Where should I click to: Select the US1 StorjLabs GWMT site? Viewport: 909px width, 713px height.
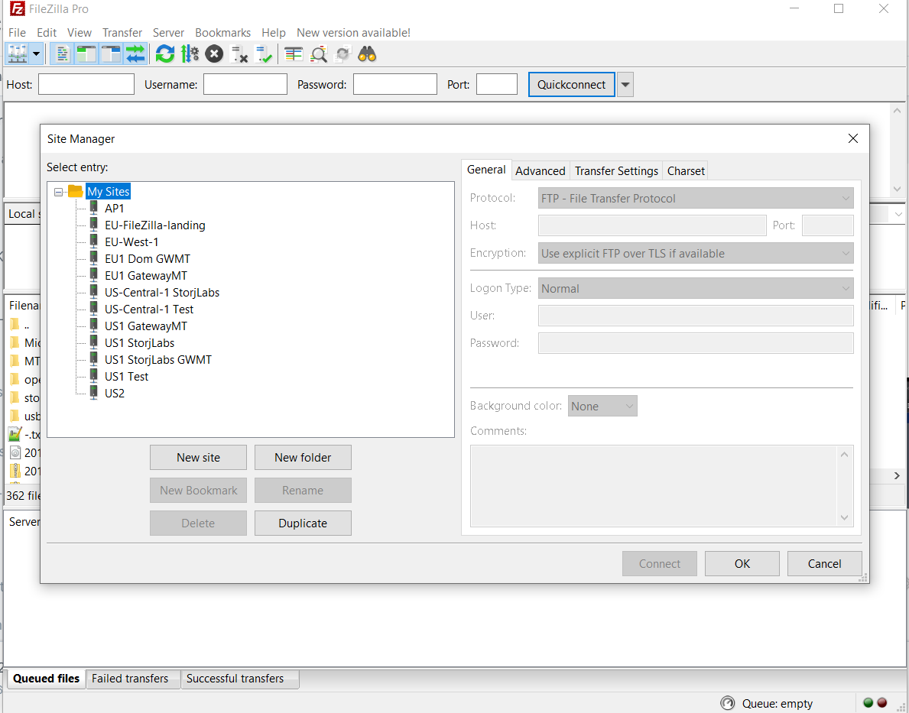pyautogui.click(x=157, y=359)
